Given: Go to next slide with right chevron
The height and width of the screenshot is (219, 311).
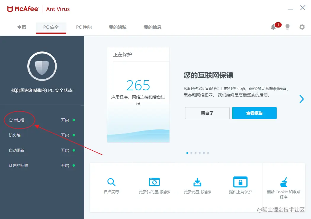Looking at the screenshot, I should (302, 99).
